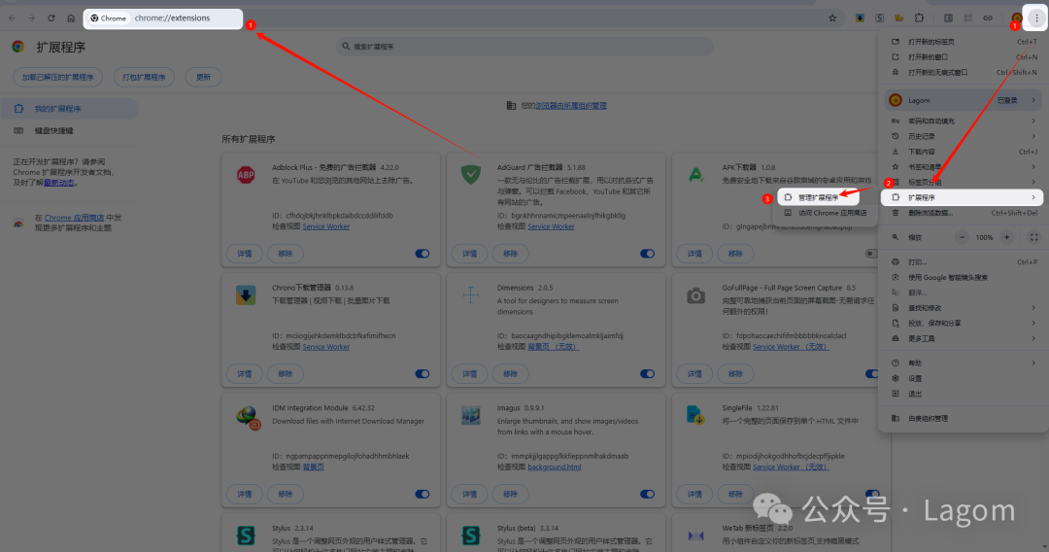Image resolution: width=1049 pixels, height=552 pixels.
Task: Open 设置 from the Chrome menu
Action: [x=964, y=379]
